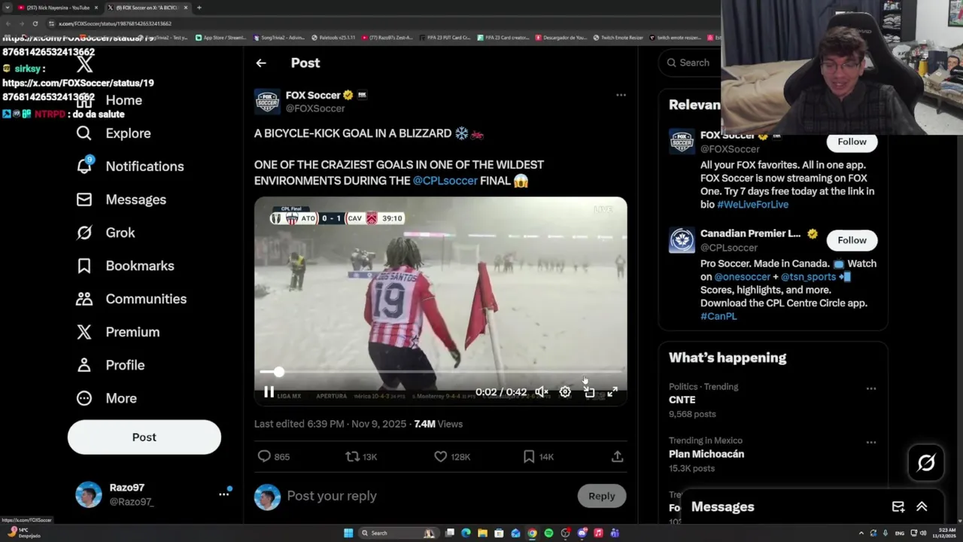Open the Explore search icon in sidebar
Viewport: 963px width, 542px height.
pos(84,133)
